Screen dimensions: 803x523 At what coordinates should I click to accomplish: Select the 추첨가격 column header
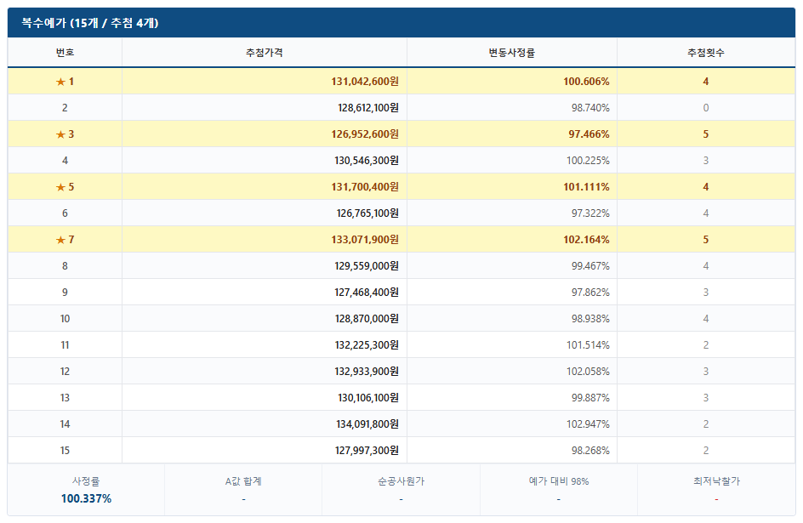pos(265,52)
